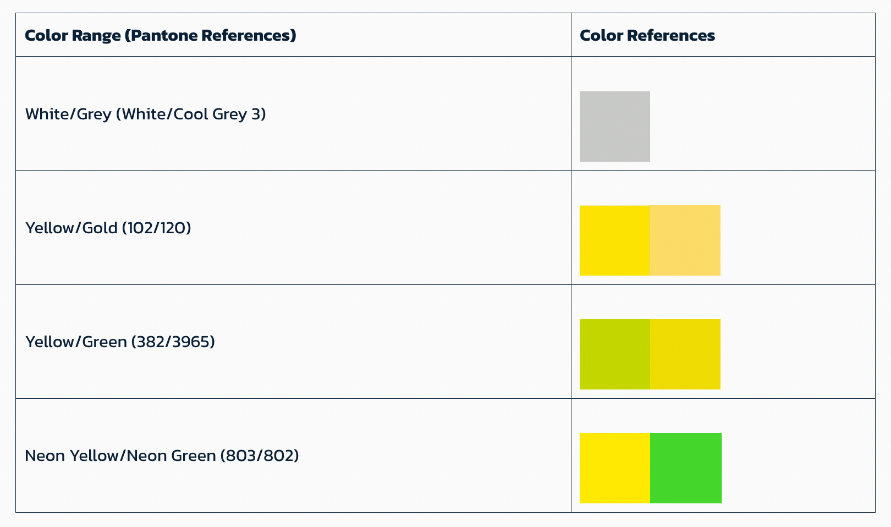Click the 'Color References' column header
Screen dimensions: 891x527
point(647,35)
